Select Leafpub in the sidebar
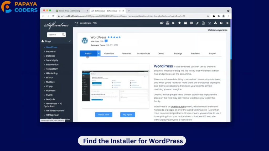Screen dimensions: 269x151 (50, 99)
